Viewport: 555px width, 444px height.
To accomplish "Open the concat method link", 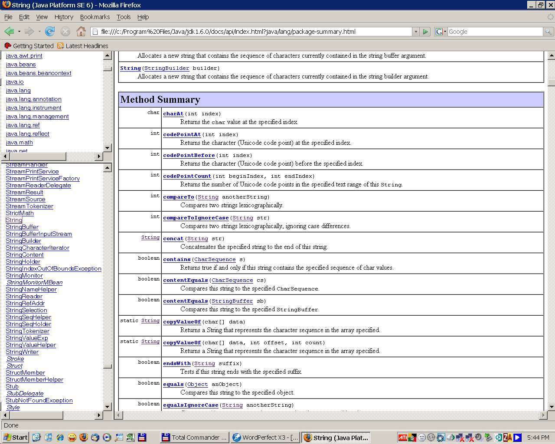I will coord(173,238).
